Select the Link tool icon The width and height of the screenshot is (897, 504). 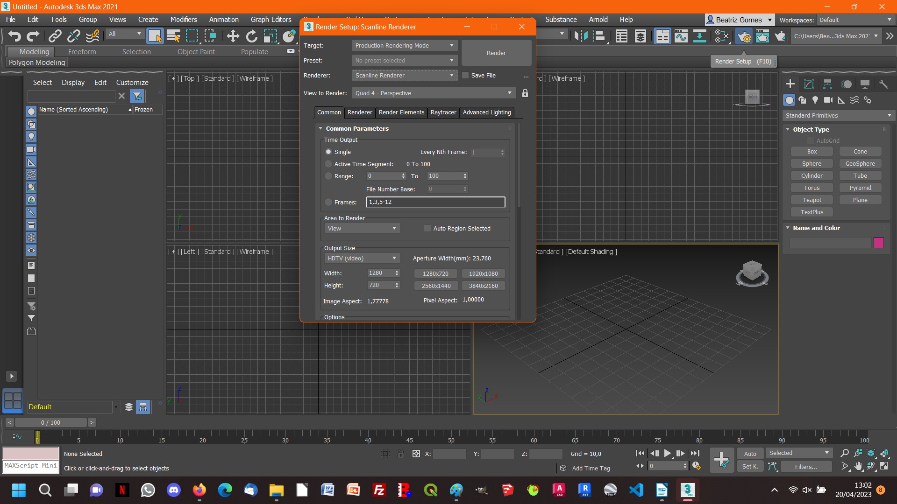(x=55, y=36)
